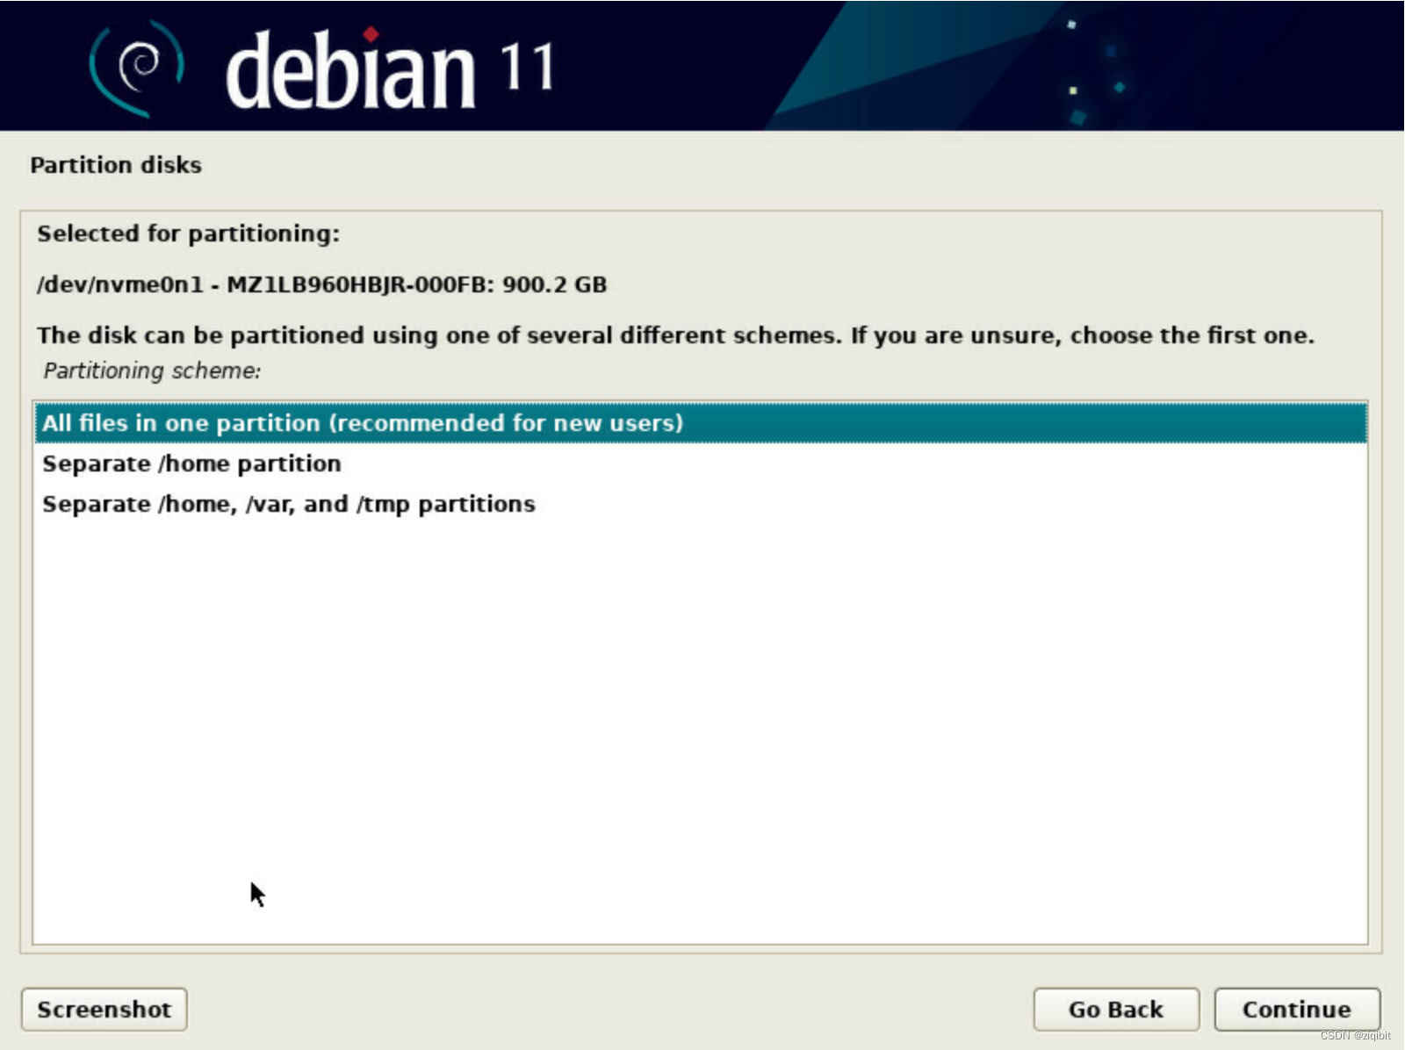Screen dimensions: 1405x1050
Task: Select 'All files in one partition' scheme
Action: pos(700,423)
